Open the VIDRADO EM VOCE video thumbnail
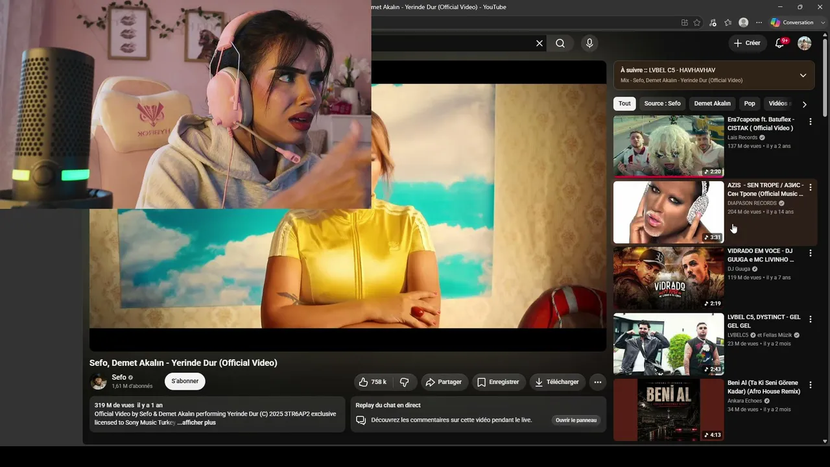 pyautogui.click(x=669, y=278)
